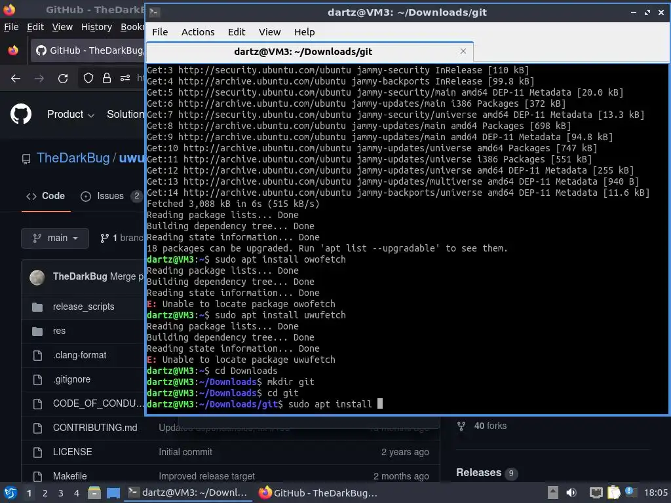
Task: Open Firefox History menu
Action: pos(96,27)
